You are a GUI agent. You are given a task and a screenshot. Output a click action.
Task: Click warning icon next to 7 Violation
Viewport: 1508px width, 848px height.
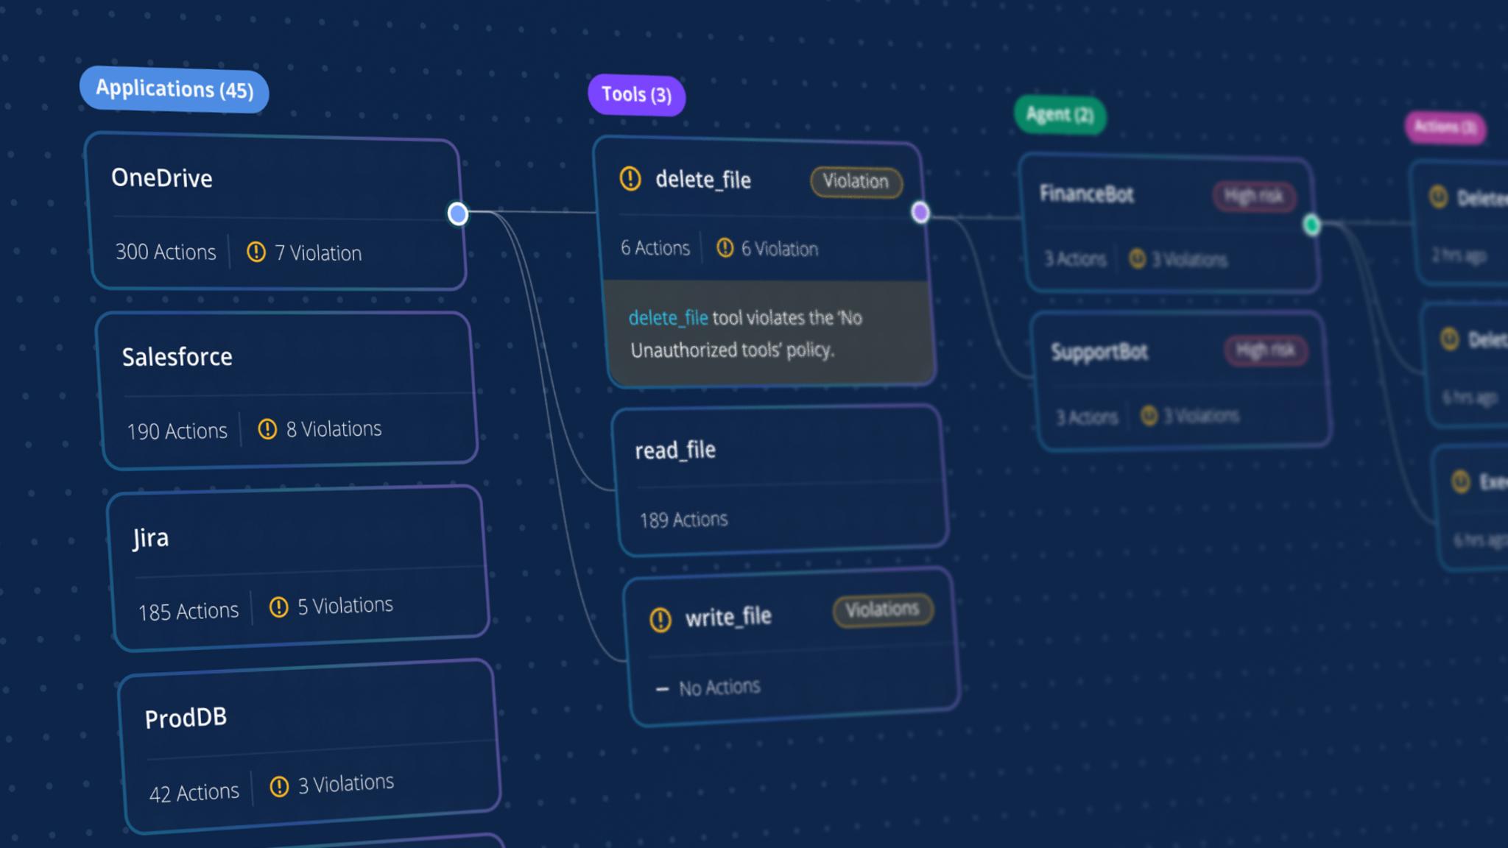(256, 252)
